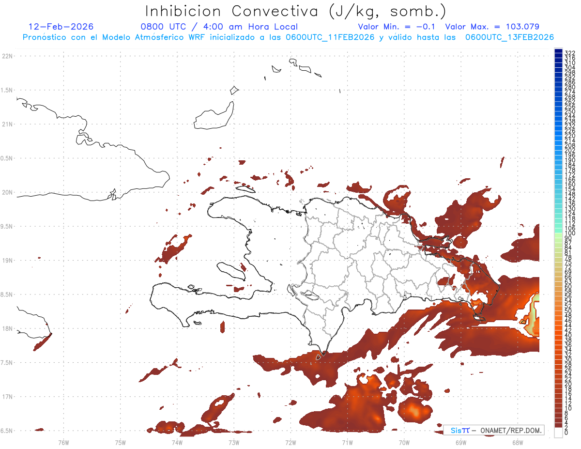
Task: Click the 74W longitude label
Action: (177, 442)
